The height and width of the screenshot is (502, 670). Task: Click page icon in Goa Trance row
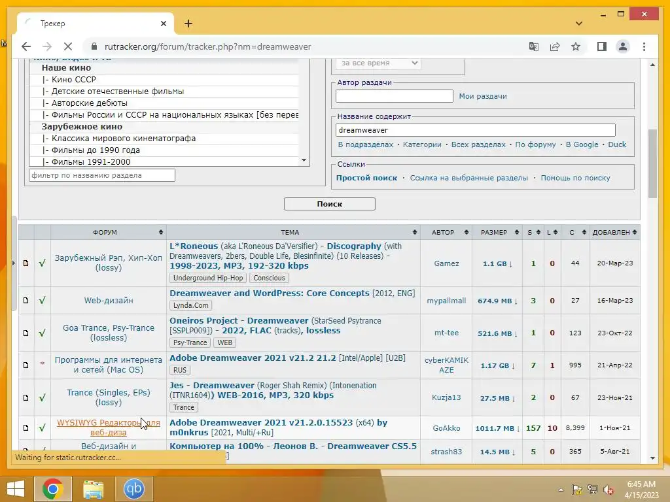pos(26,333)
